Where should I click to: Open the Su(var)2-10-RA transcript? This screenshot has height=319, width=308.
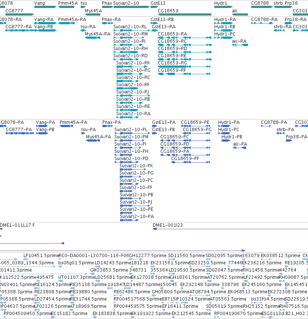tap(127, 117)
